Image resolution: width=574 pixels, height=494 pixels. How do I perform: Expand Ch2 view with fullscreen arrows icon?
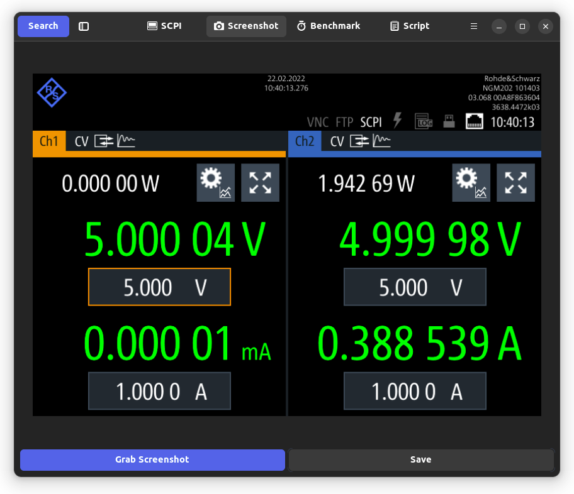pos(515,182)
